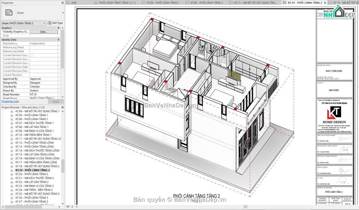Select KT.17 - MB TRẦN-ĐÈN TẦNG LỬNG
The height and width of the screenshot is (210, 359).
[x=36, y=162]
